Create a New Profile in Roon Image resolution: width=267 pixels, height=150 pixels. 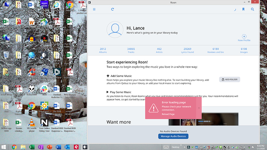(x=244, y=38)
